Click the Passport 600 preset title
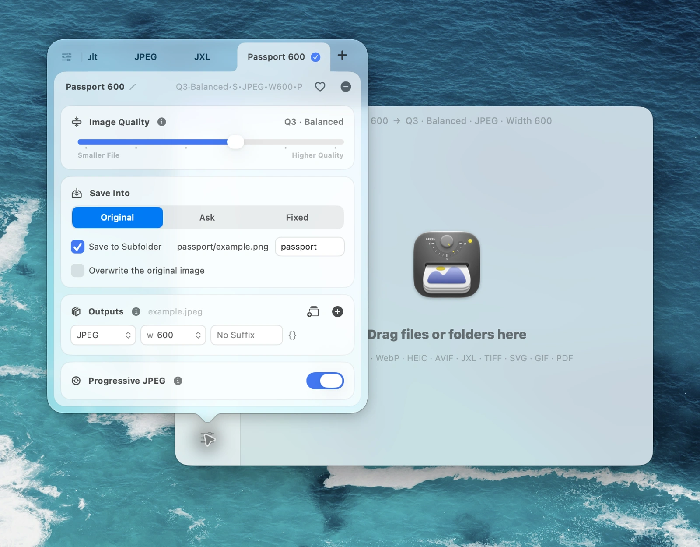The image size is (700, 547). (95, 87)
